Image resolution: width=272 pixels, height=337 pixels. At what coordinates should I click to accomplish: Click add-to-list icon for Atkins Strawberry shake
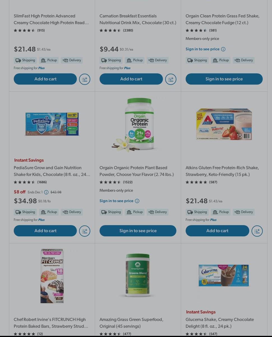pos(257,231)
